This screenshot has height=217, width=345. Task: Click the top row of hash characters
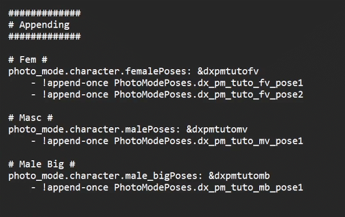click(x=44, y=13)
